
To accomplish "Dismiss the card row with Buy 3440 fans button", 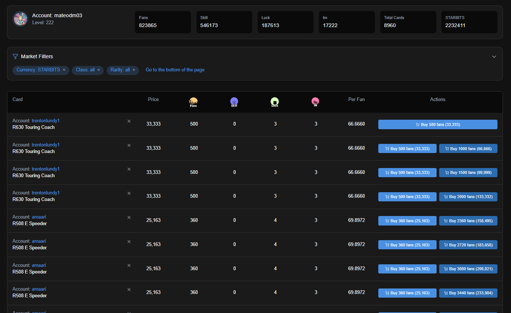I will pyautogui.click(x=129, y=290).
